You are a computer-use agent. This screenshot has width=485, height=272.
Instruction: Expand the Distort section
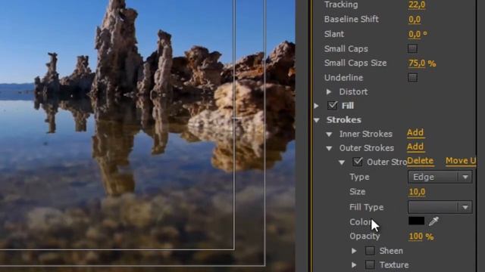pyautogui.click(x=329, y=91)
